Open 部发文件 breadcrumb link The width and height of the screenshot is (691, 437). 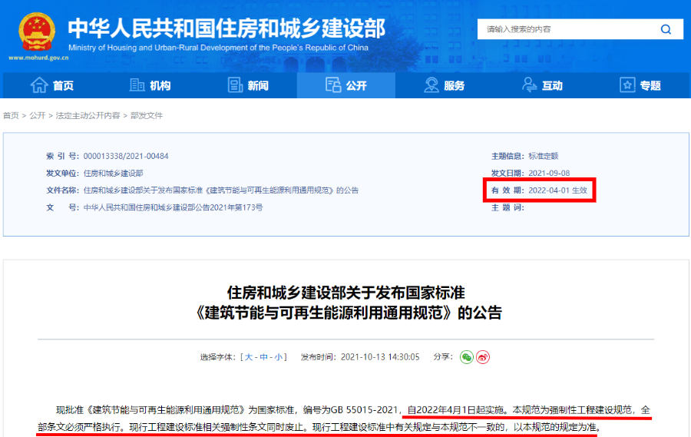(147, 115)
